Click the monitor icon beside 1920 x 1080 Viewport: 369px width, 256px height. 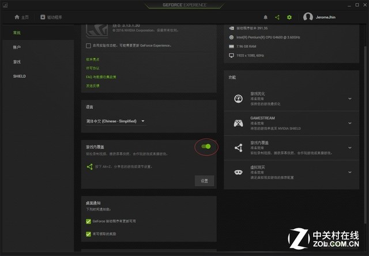[231, 55]
